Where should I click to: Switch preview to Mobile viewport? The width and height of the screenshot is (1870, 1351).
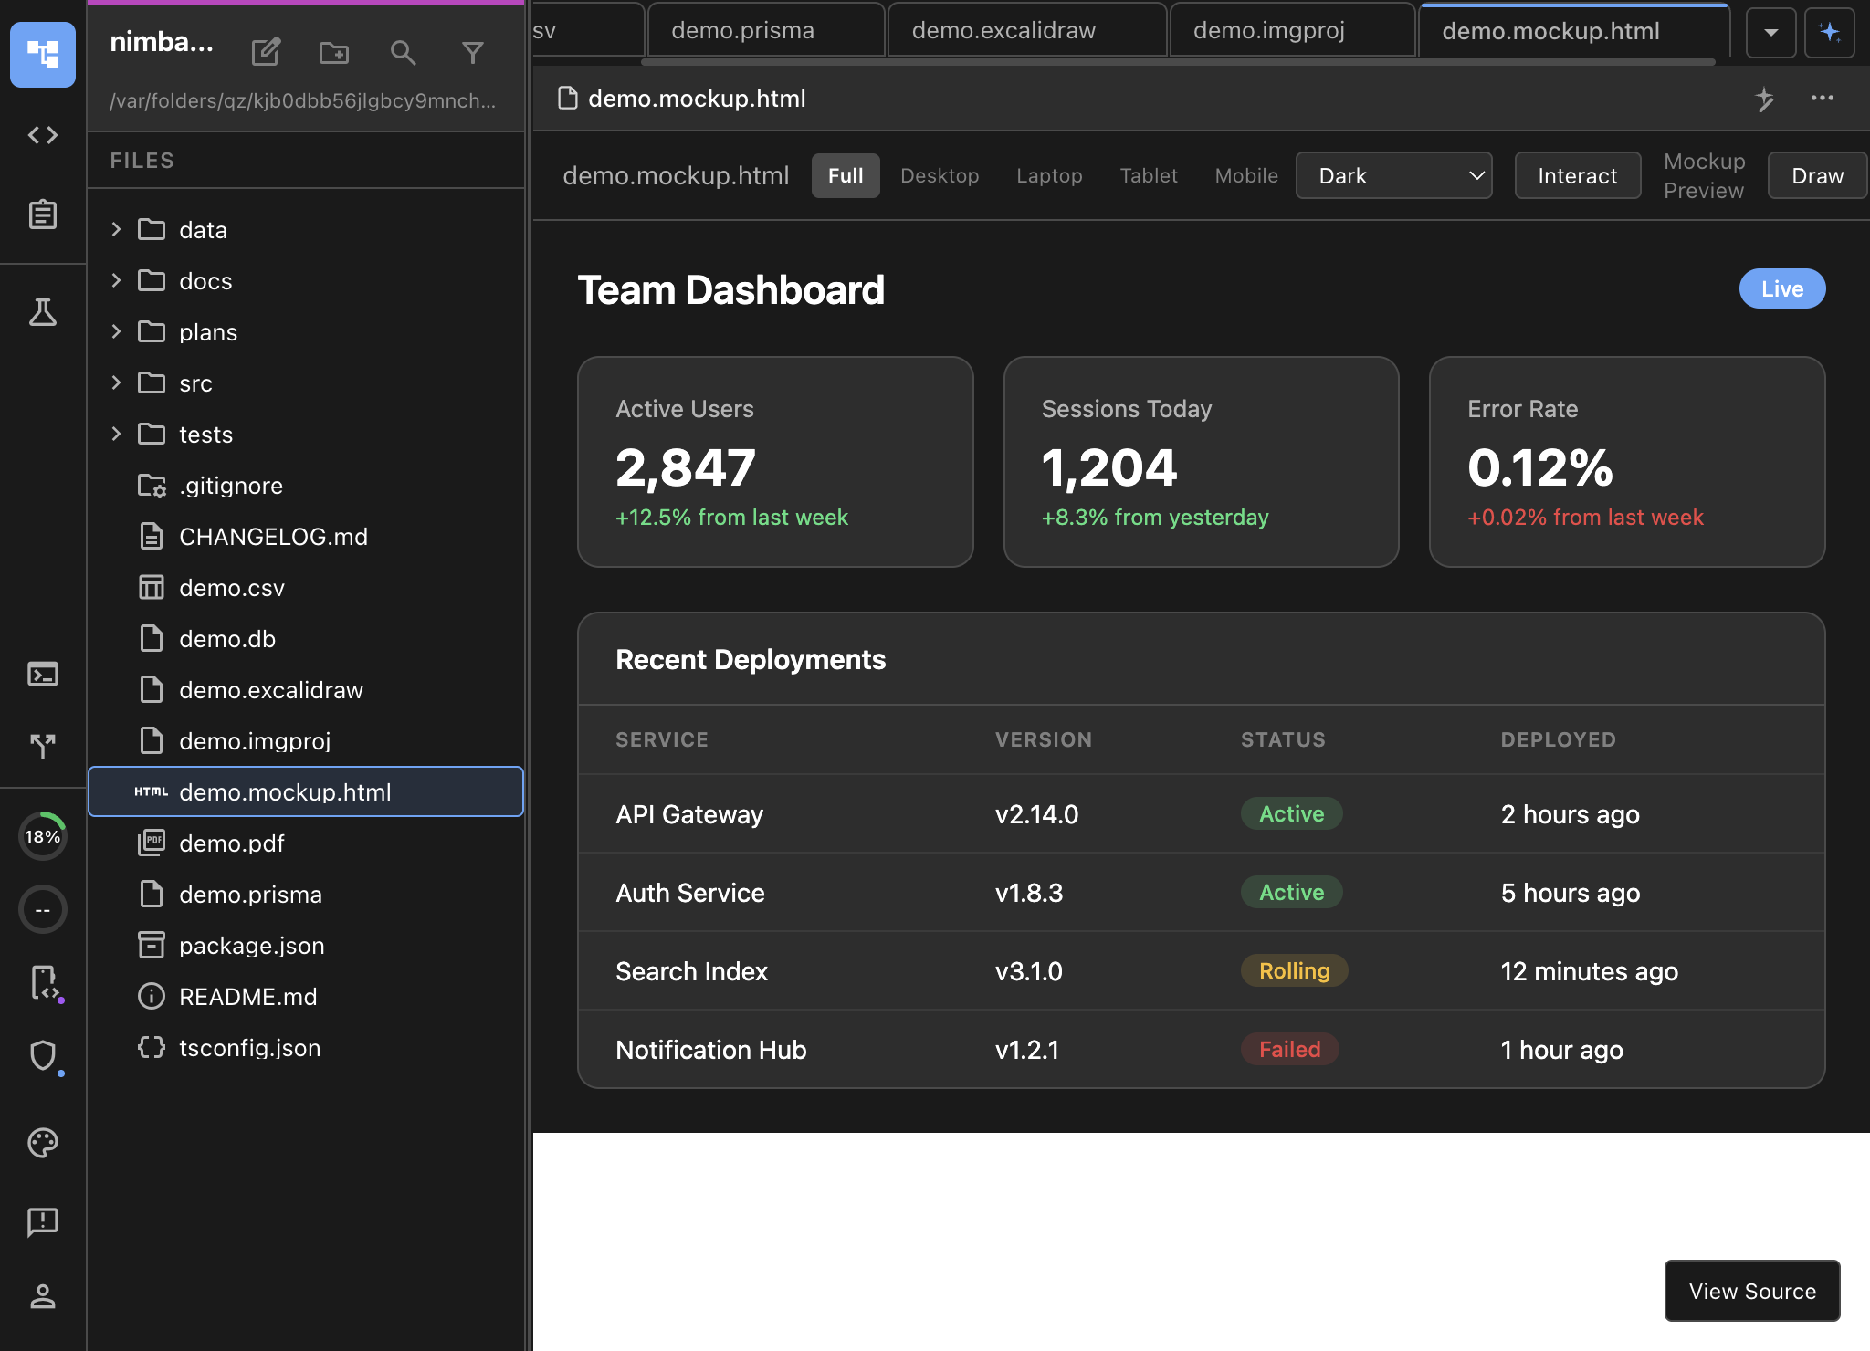1245,175
